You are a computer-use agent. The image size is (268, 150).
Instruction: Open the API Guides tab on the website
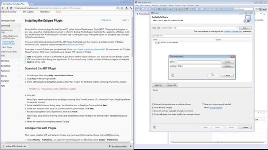point(28,12)
